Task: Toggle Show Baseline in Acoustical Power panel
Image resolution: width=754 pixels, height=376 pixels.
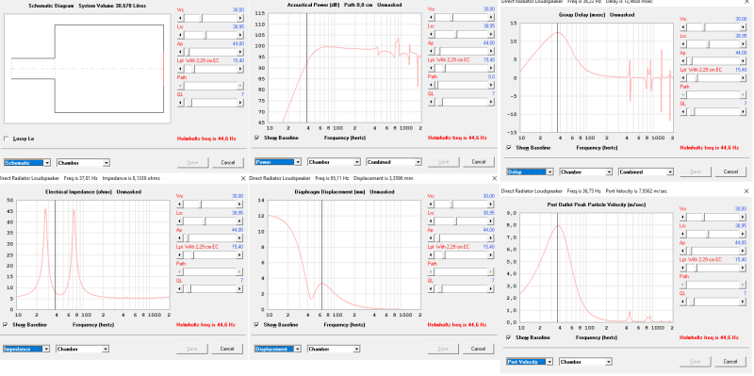Action: 257,138
